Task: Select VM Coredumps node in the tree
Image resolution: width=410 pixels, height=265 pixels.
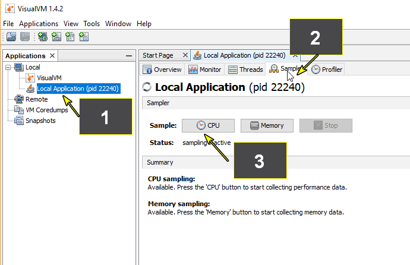Action: pos(47,110)
